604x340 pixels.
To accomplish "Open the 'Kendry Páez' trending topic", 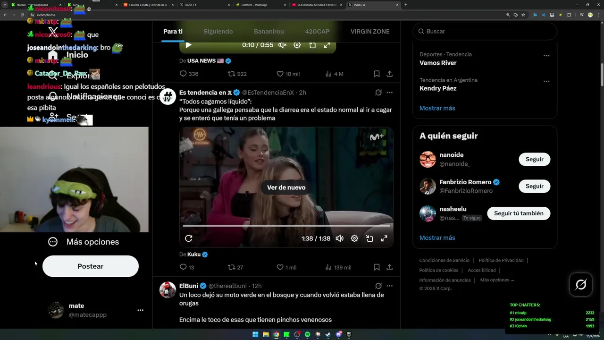I will point(438,88).
